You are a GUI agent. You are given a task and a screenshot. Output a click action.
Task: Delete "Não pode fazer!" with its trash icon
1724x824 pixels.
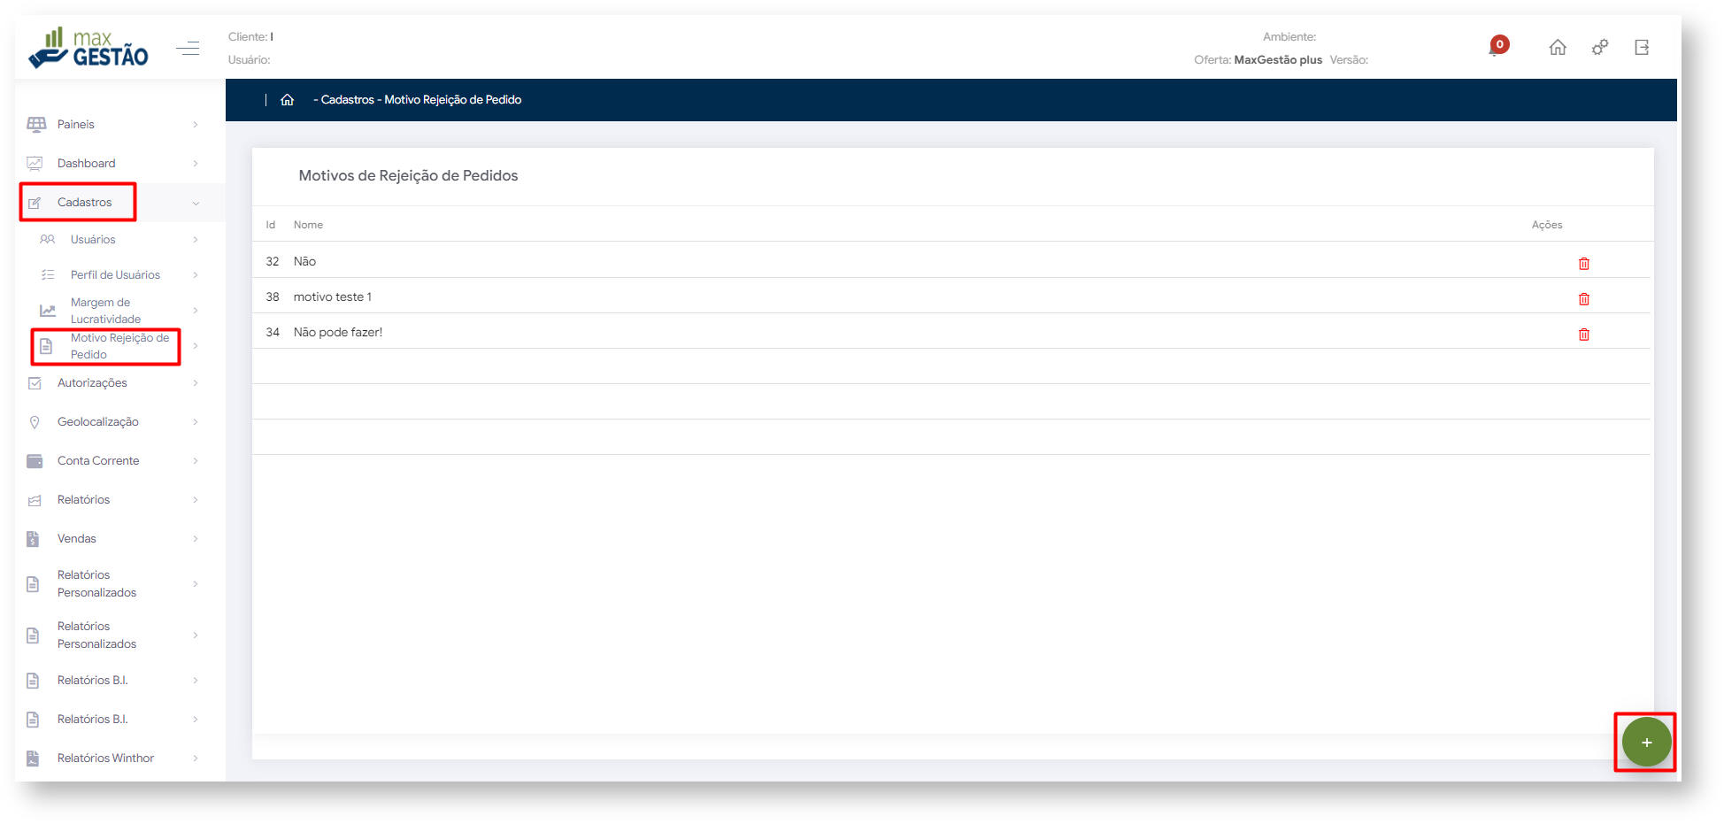tap(1584, 335)
